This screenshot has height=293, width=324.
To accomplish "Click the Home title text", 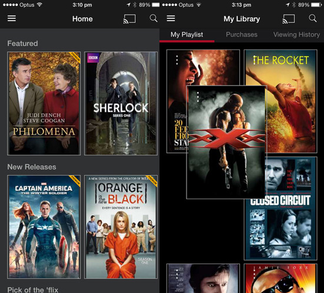I will [82, 19].
